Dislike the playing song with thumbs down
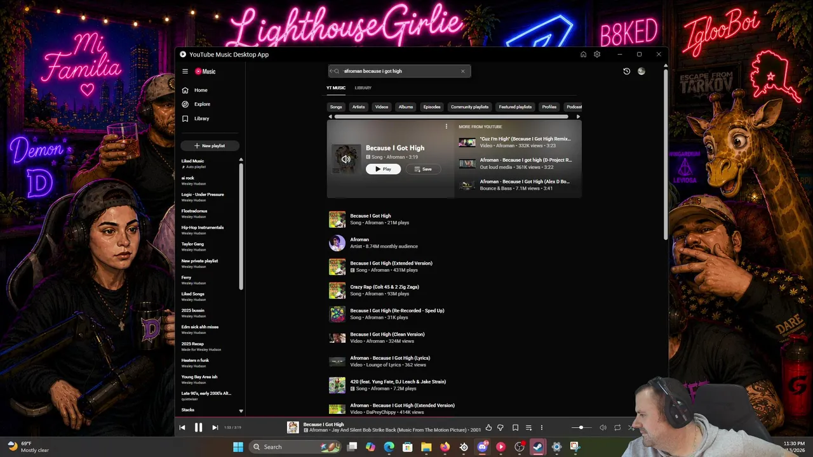This screenshot has height=457, width=813. click(501, 428)
